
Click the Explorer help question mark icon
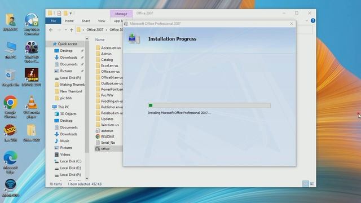click(313, 21)
